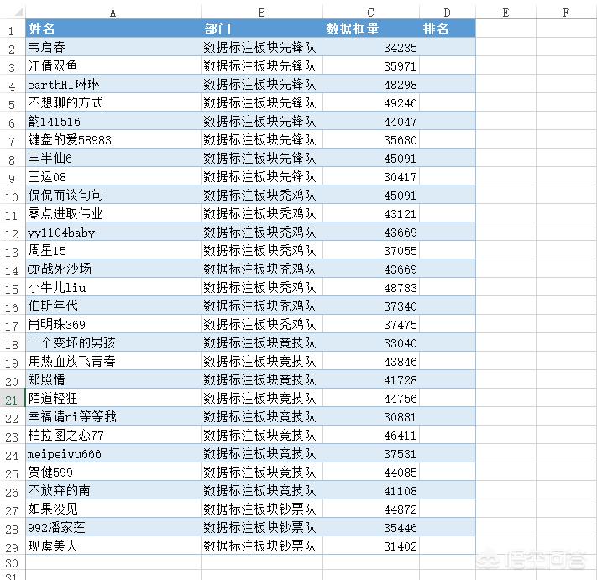
Task: Select cell containing 不想聊的方式
Action: tap(113, 102)
